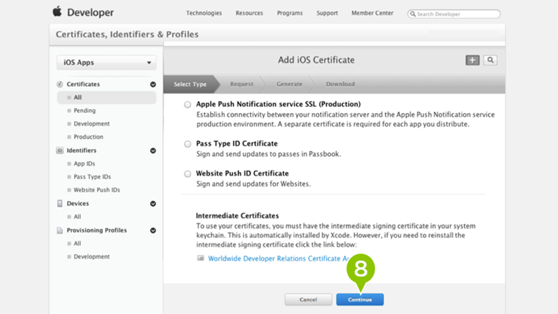Select All under Certificates
558x314 pixels.
107,97
